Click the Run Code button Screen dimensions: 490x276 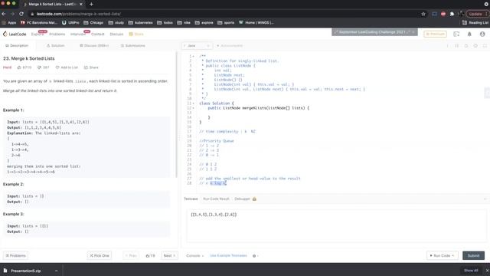[x=442, y=255]
